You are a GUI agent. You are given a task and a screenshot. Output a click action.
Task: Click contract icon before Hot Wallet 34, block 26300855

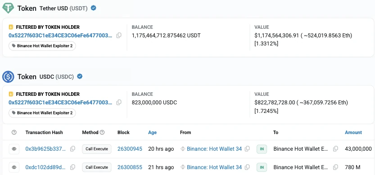183,167
